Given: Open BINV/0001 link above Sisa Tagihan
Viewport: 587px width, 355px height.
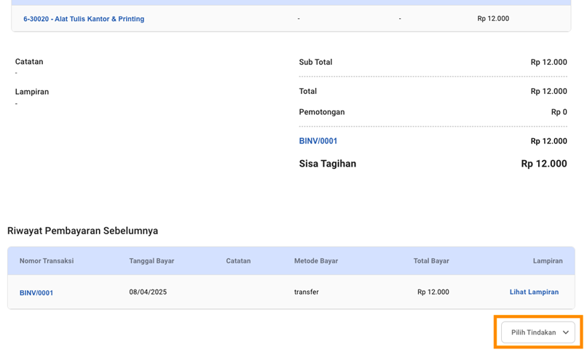Looking at the screenshot, I should pos(318,141).
